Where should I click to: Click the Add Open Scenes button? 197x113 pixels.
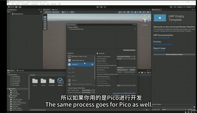pos(129,50)
